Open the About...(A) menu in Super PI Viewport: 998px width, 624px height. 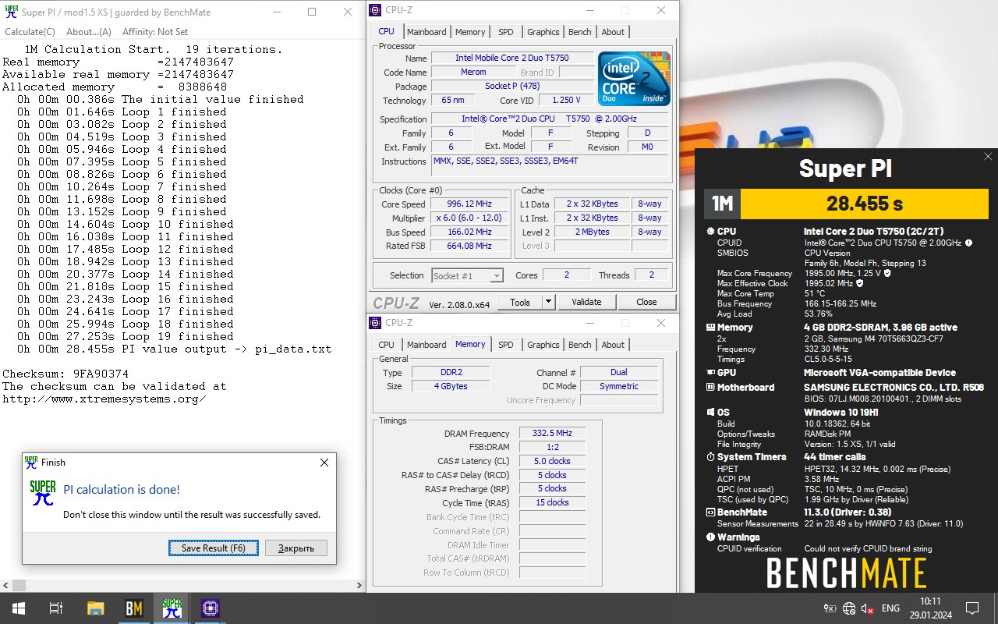(x=88, y=32)
